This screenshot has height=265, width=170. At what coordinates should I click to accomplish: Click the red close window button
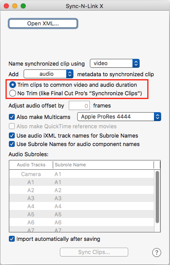(6, 6)
